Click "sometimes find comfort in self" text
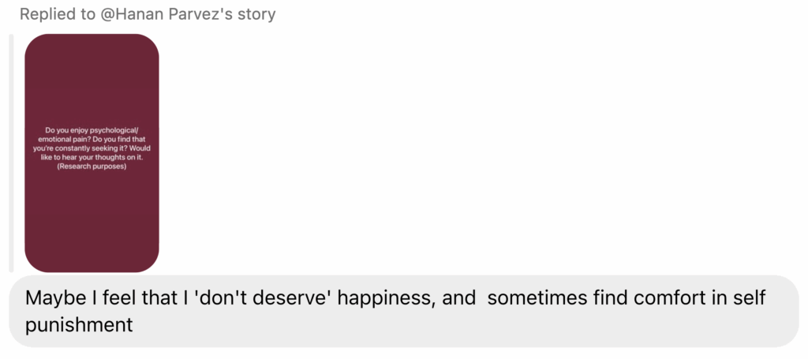 tap(627, 299)
